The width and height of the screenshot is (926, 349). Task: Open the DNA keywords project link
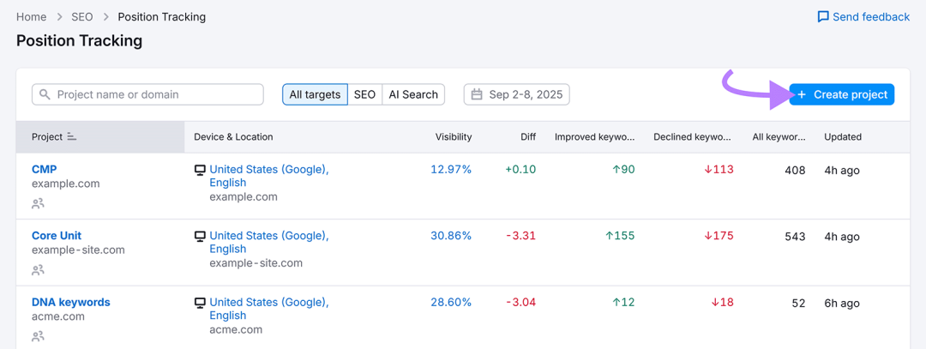[71, 302]
